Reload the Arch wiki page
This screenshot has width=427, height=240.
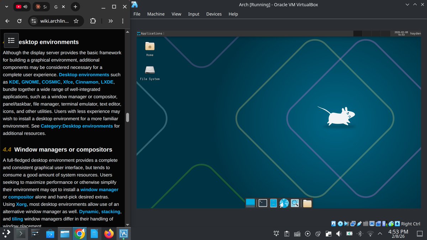pos(19,21)
